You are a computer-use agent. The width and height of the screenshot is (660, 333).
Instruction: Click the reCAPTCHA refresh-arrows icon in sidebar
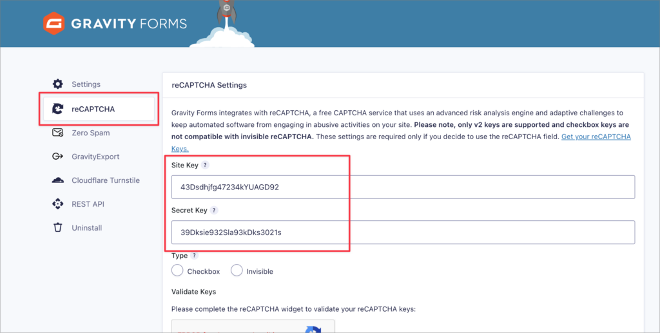point(57,109)
